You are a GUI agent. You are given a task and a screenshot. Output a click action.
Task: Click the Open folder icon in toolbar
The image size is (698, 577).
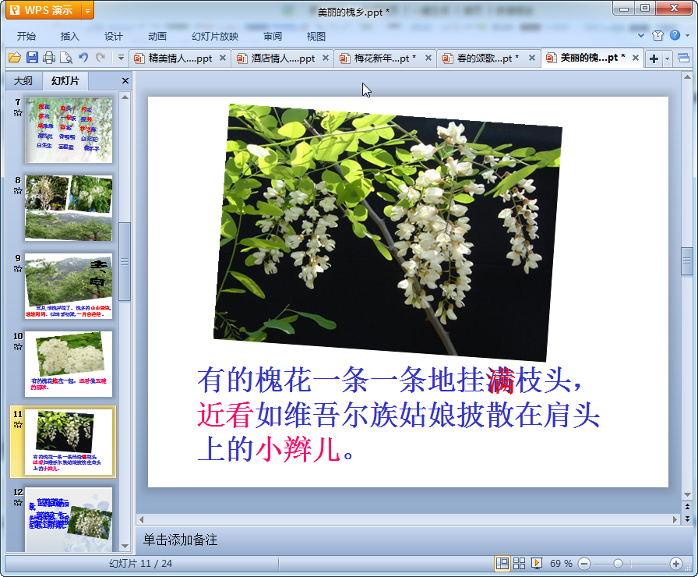click(x=15, y=58)
